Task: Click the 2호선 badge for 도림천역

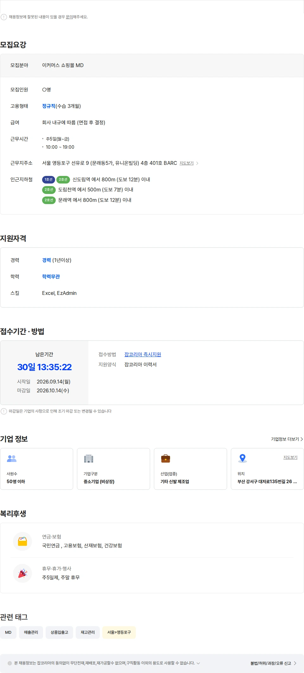Action: point(49,190)
